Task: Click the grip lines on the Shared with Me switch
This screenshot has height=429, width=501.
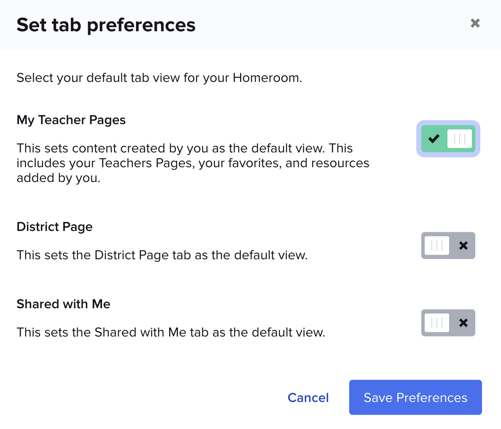Action: (x=436, y=323)
